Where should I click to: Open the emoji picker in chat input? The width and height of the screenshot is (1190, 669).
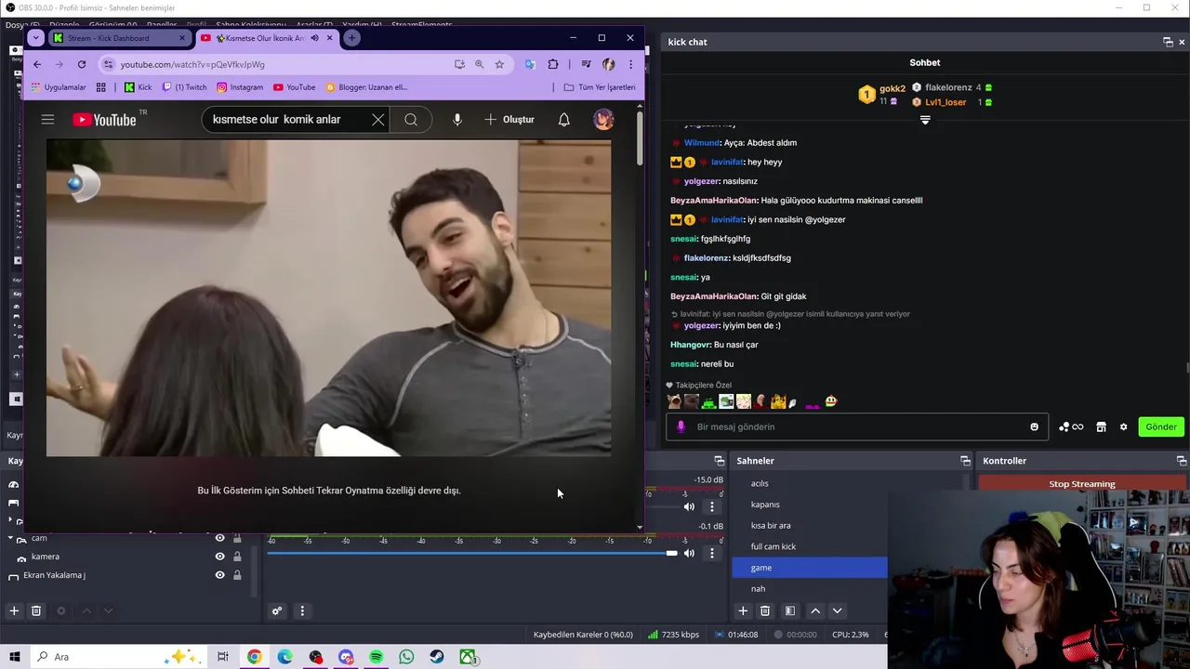pyautogui.click(x=1034, y=426)
